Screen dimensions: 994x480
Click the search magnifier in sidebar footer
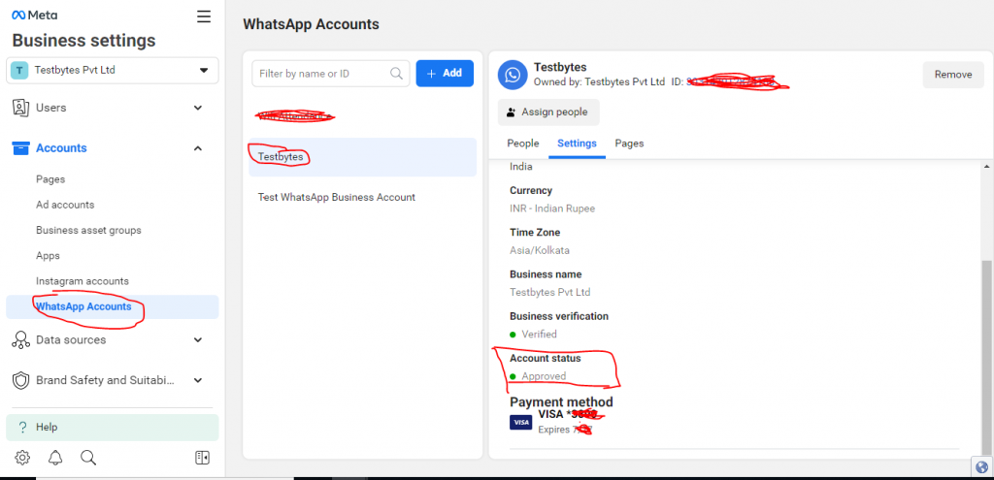click(x=88, y=457)
